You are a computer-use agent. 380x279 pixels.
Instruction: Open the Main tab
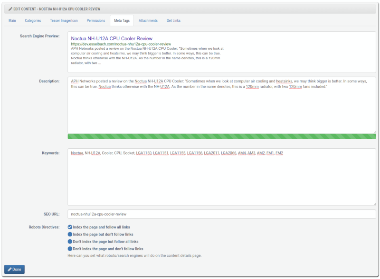[12, 20]
